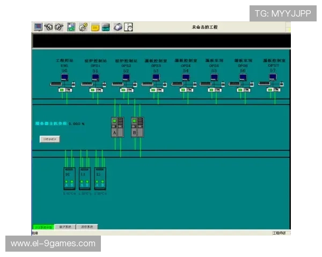Click the second pointing-hand toolbar icon
Viewport: 322px width, 257px height.
click(58, 27)
